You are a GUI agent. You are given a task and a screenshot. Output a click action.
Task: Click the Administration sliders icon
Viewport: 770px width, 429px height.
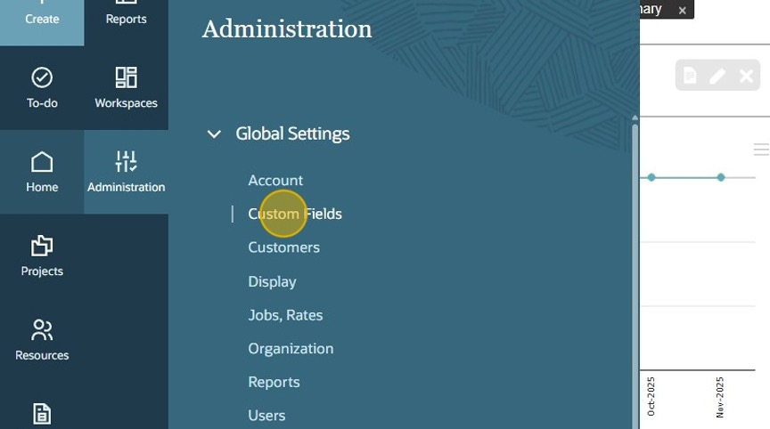(x=126, y=162)
